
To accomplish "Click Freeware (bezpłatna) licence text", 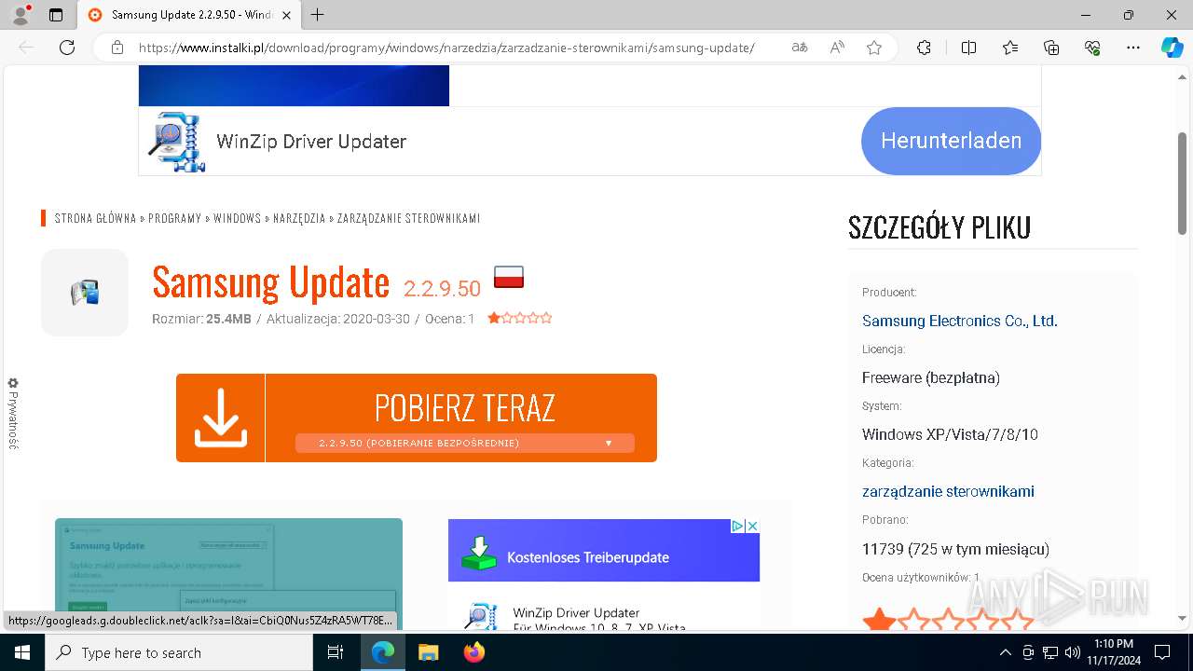I will click(931, 377).
